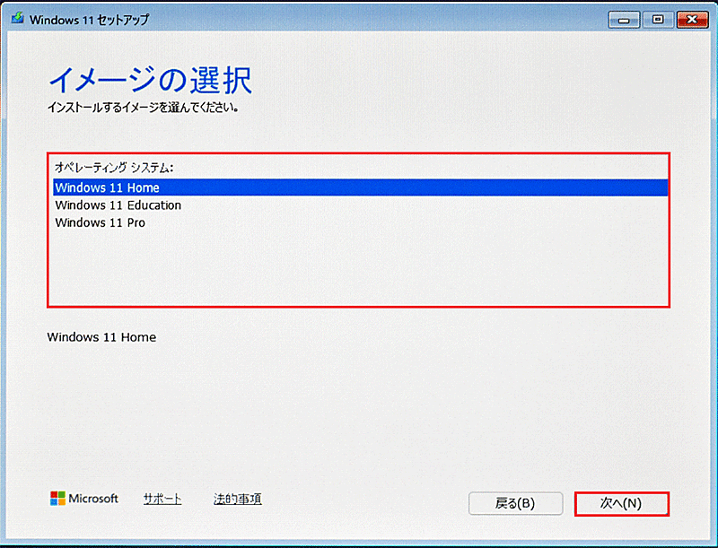Select Windows 11 Home in the list

361,187
